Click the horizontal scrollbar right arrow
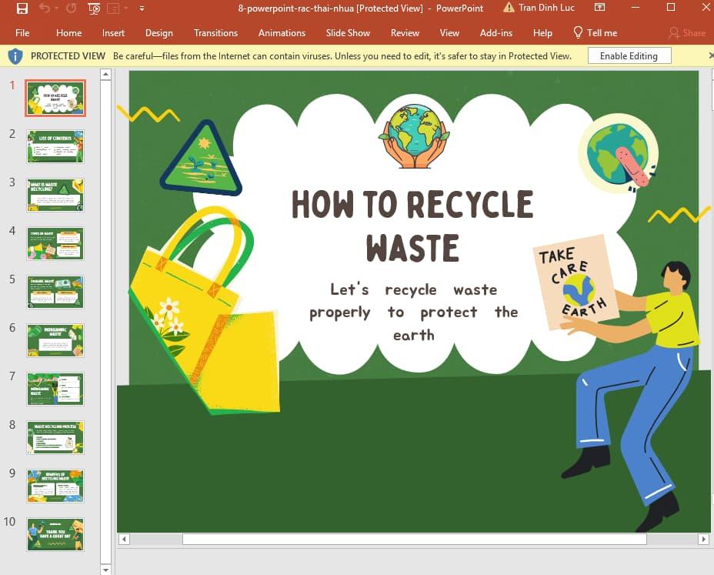Screen dimensions: 714x575 (702, 539)
